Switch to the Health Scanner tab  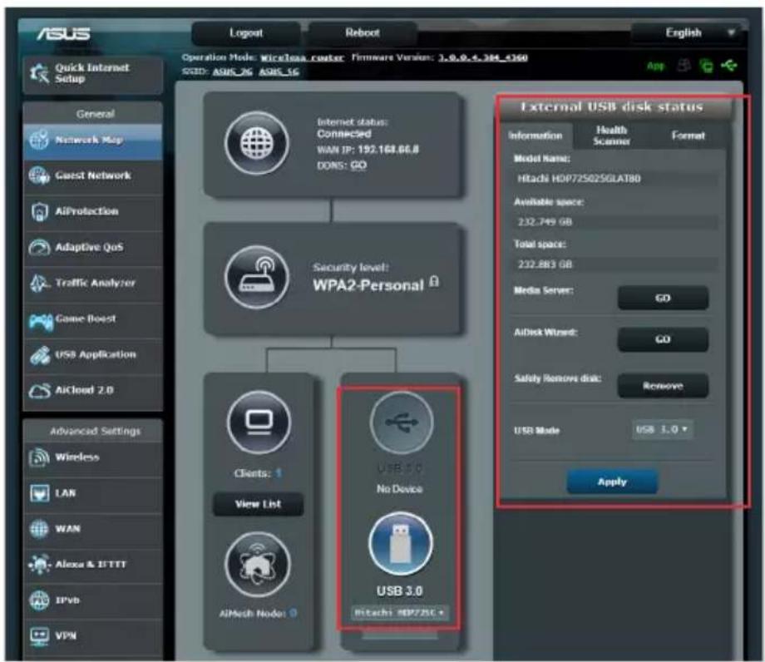click(x=611, y=136)
